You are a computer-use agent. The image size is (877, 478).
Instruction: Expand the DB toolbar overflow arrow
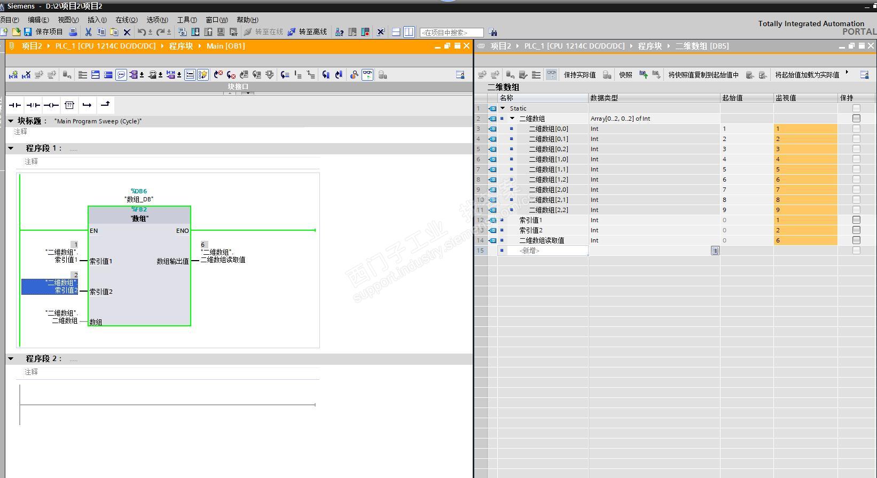click(x=847, y=72)
